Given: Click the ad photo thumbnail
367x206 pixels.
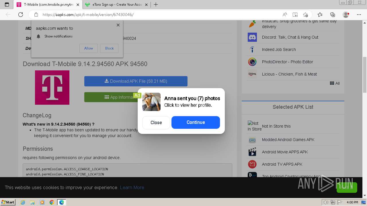Looking at the screenshot, I should (x=151, y=102).
